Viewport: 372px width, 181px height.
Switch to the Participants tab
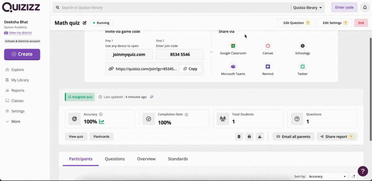tap(81, 159)
